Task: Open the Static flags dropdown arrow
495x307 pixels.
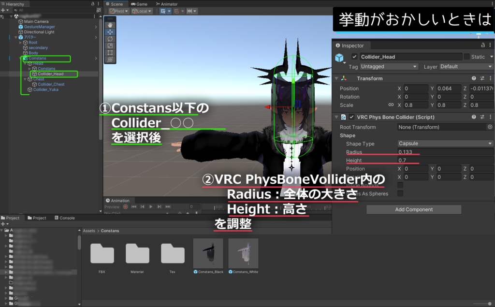Action: point(491,57)
